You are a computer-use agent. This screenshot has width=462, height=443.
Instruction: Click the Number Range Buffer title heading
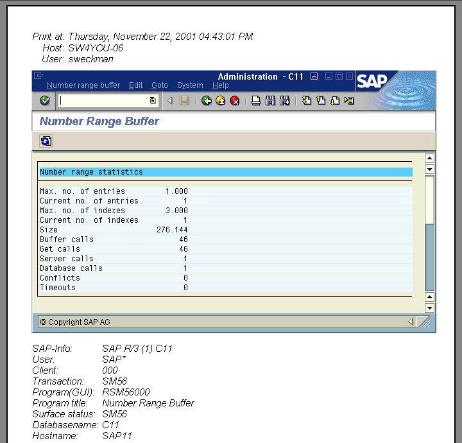(99, 121)
